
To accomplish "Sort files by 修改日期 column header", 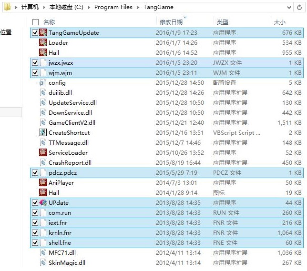I will click(171, 22).
